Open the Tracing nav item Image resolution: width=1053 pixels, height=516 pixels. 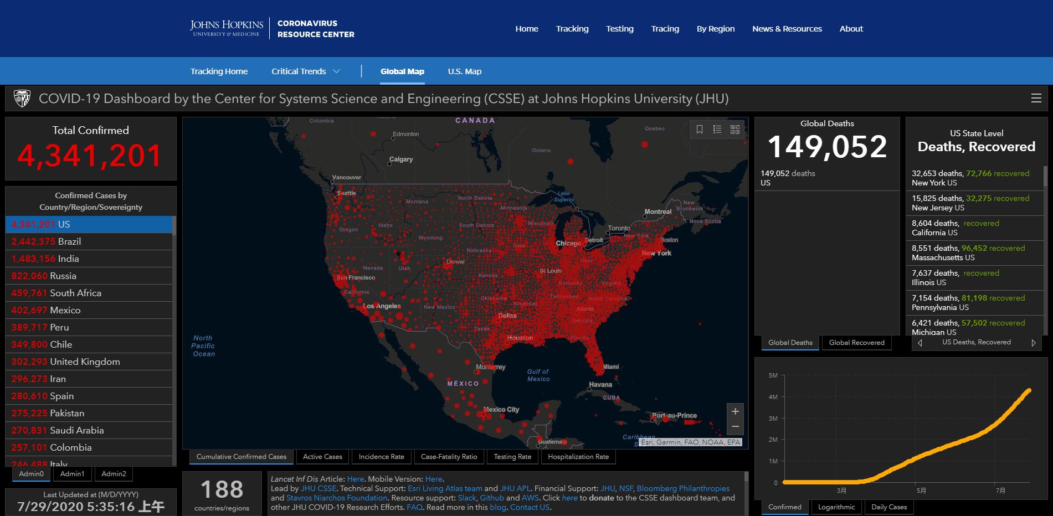tap(665, 29)
